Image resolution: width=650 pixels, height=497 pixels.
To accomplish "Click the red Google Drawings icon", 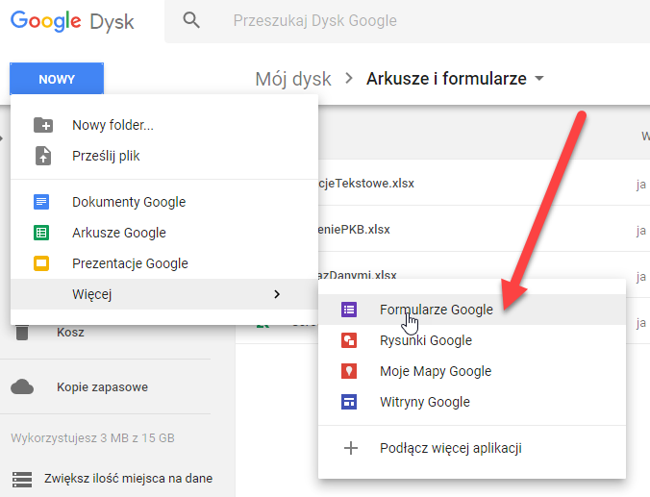I will (x=349, y=340).
